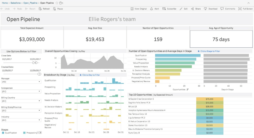
Task: Favorite the view with star icon
Action: (57, 3)
